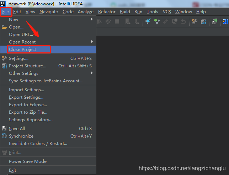Open the Navigate menu

point(49,12)
